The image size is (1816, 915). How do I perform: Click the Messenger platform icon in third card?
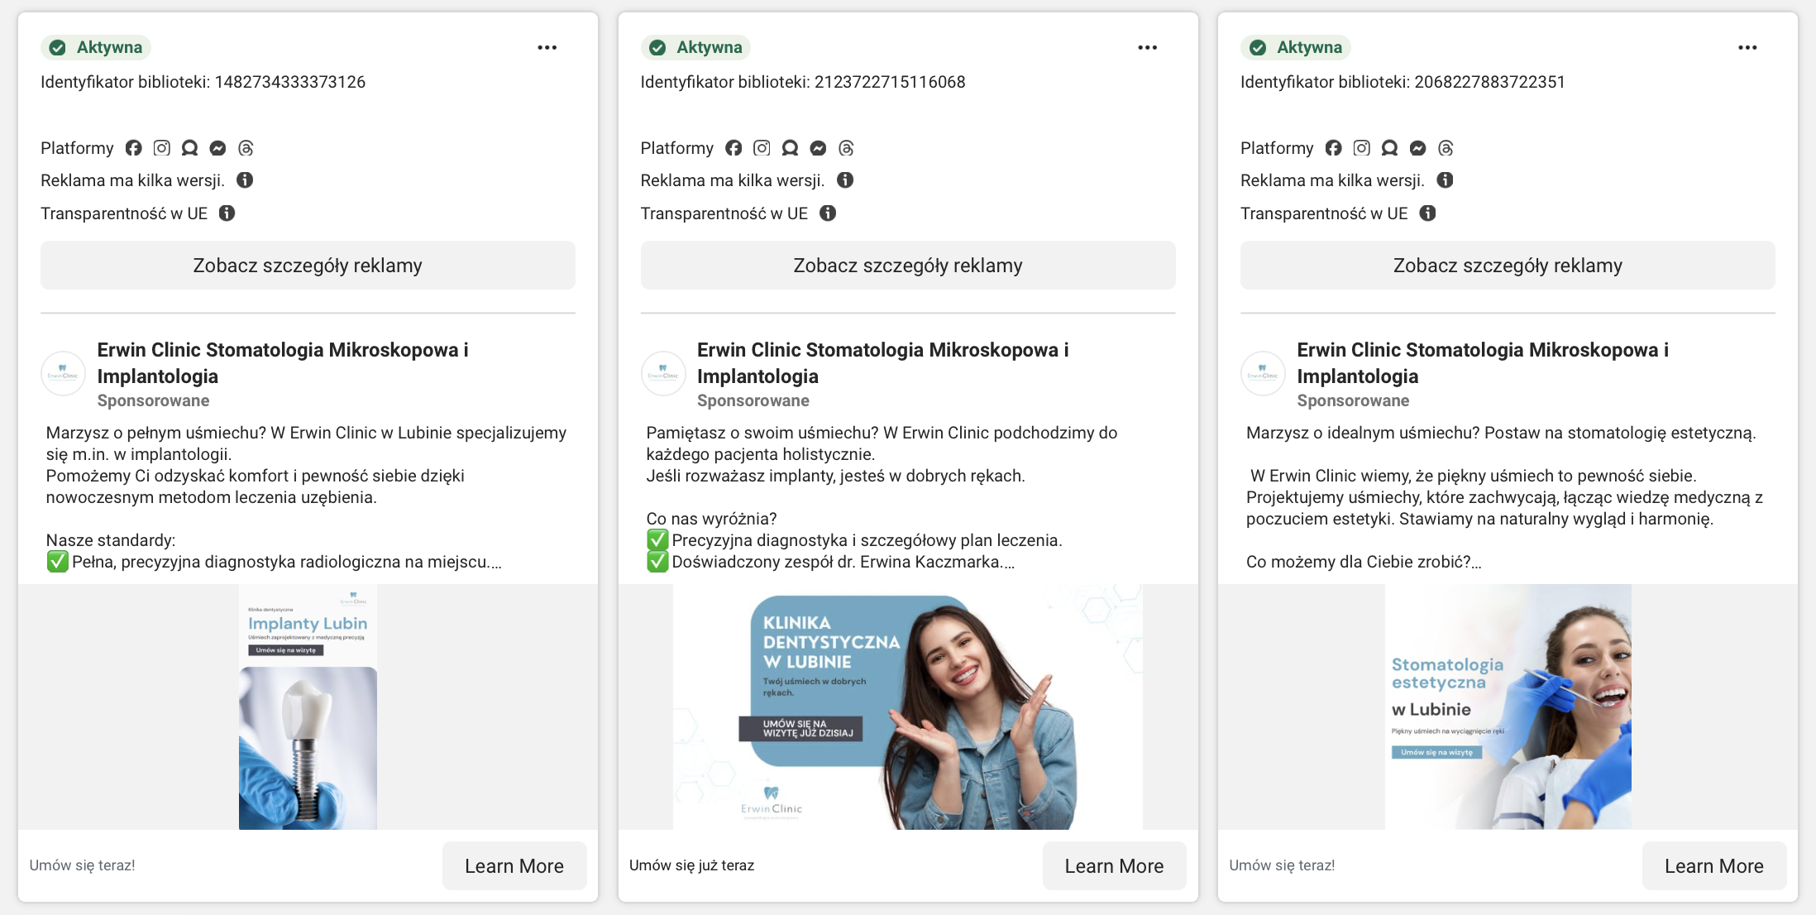pyautogui.click(x=1417, y=147)
